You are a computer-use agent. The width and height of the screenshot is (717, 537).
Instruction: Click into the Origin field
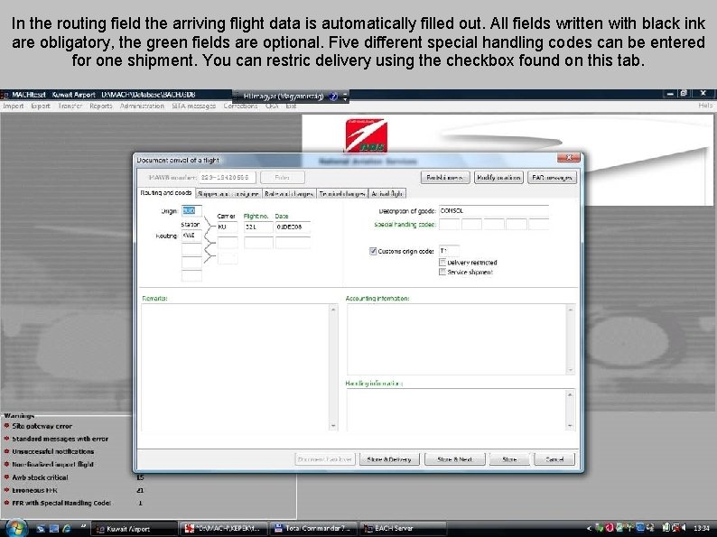(x=191, y=210)
